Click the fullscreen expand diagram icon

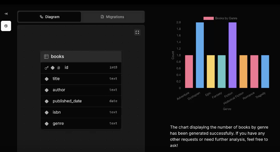[x=137, y=32]
